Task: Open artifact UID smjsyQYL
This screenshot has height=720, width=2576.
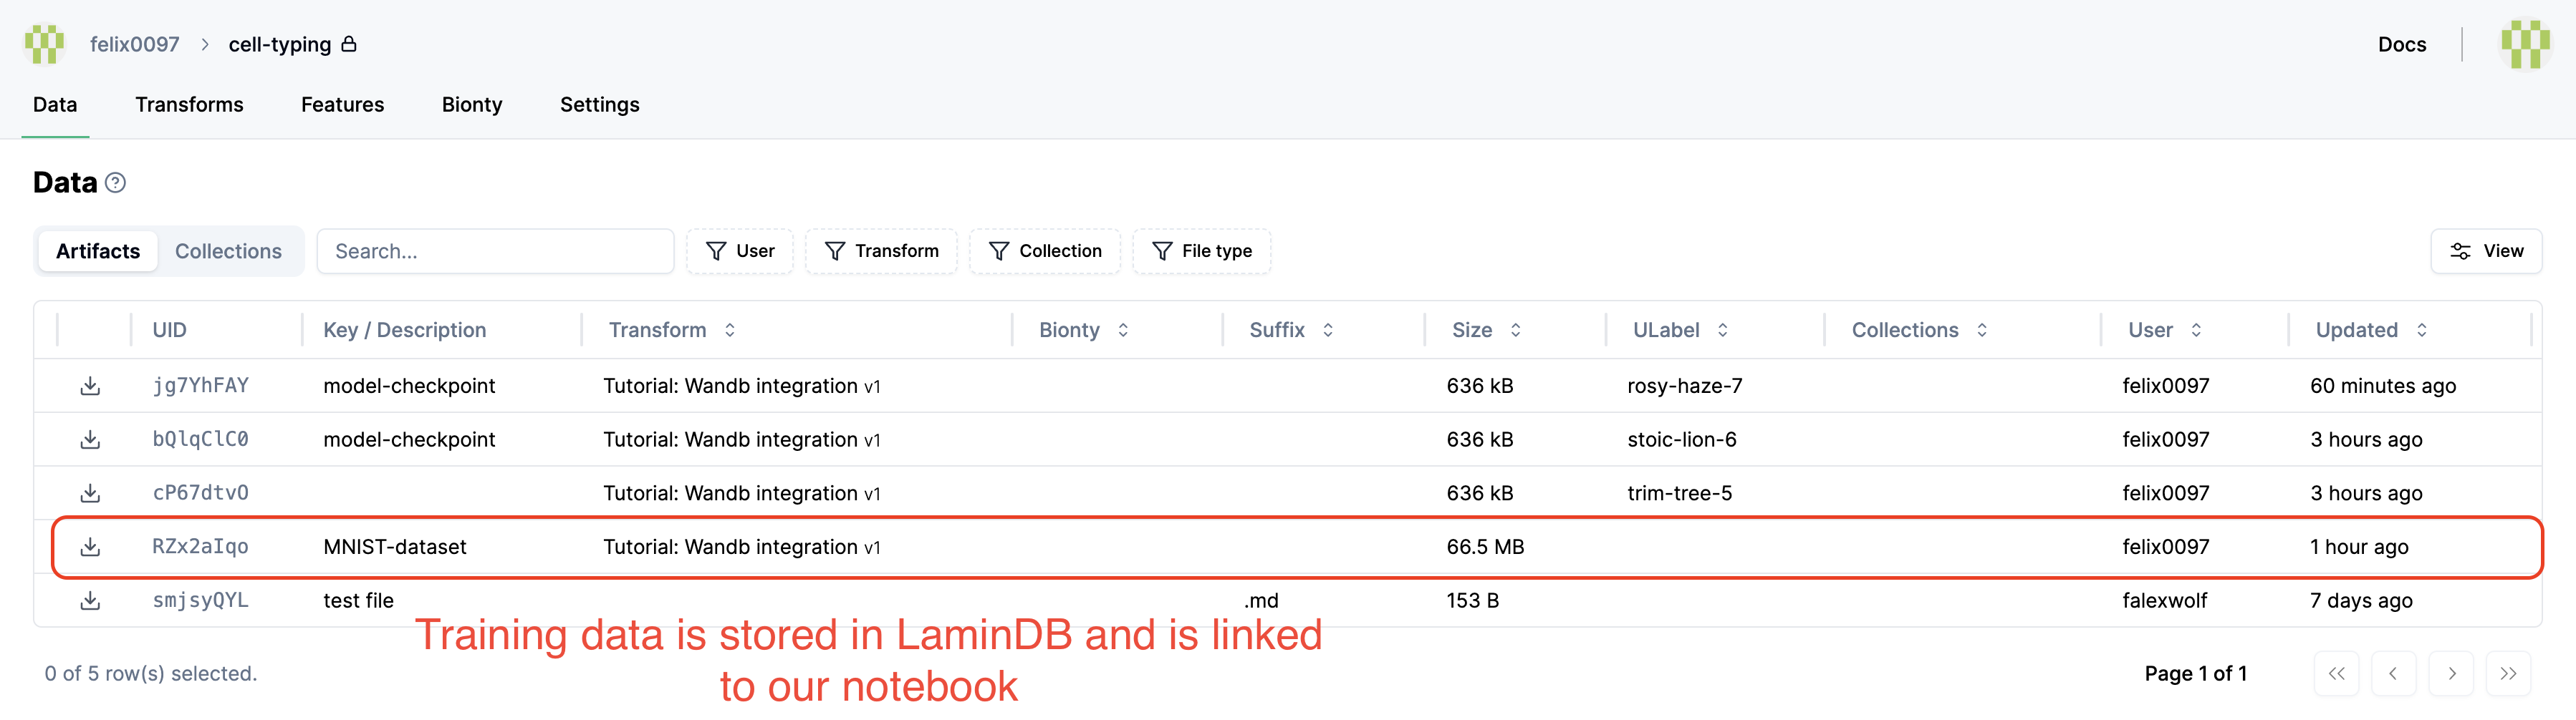Action: (200, 601)
